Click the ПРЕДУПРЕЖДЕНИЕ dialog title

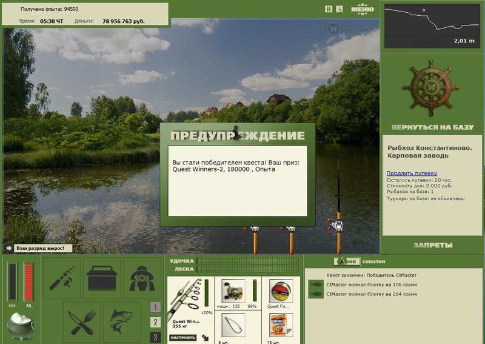[238, 135]
